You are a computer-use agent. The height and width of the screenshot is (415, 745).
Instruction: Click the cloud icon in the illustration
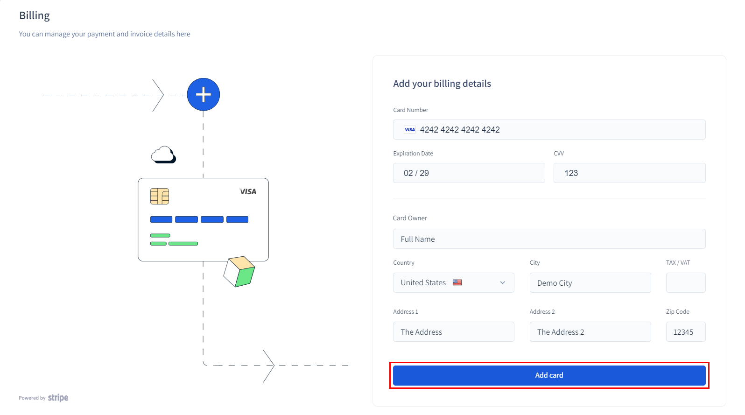coord(163,155)
